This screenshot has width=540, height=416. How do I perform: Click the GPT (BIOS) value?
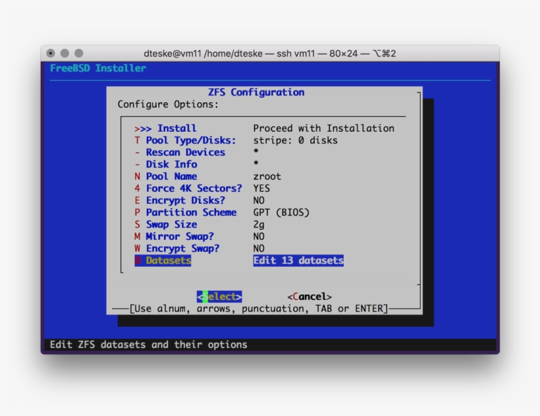point(281,212)
